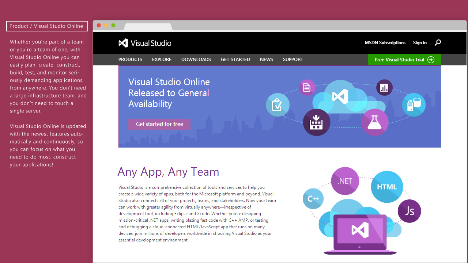
Task: Open the search magnifier icon
Action: 438,43
